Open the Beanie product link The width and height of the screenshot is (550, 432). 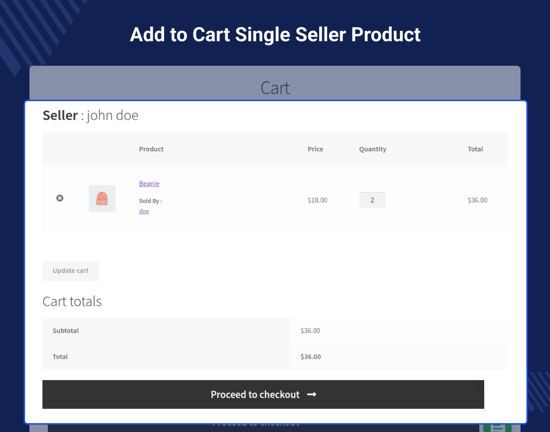[x=149, y=184]
